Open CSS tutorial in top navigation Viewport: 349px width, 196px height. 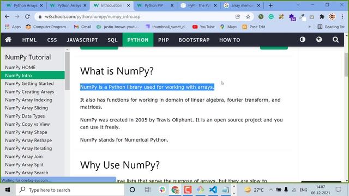[x=52, y=40]
